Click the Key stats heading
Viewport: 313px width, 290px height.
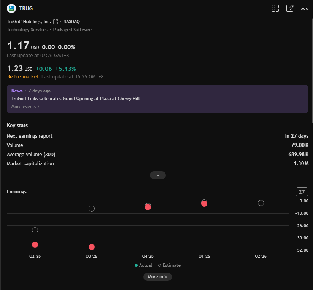coord(17,126)
